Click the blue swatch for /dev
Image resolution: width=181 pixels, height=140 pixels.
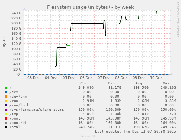tap(6, 92)
